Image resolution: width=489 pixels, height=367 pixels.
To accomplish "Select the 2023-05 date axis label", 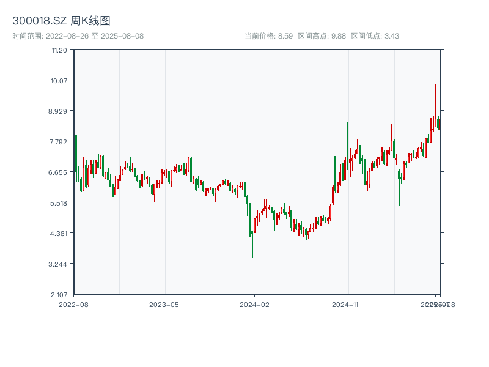I will [164, 304].
